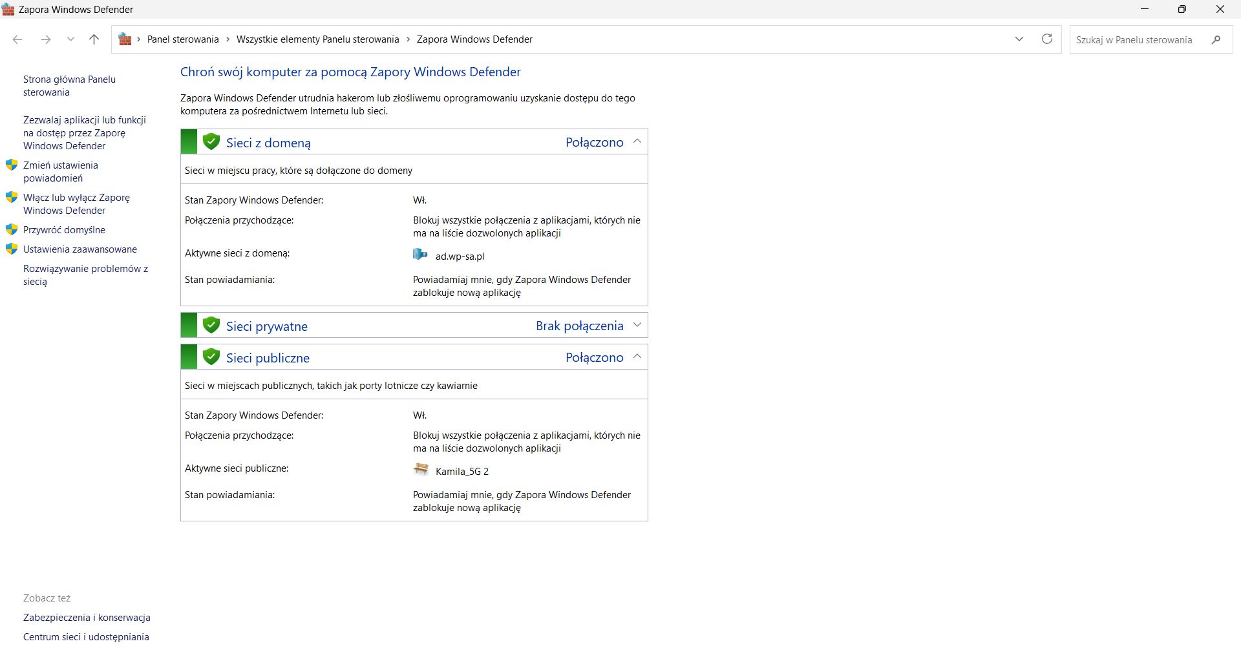Click green shield icon of 'Sieci publiczne'

point(211,357)
